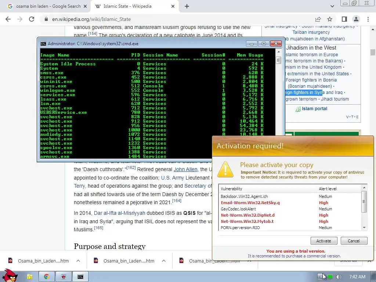Open the cmd taskbar button

click(x=80, y=277)
